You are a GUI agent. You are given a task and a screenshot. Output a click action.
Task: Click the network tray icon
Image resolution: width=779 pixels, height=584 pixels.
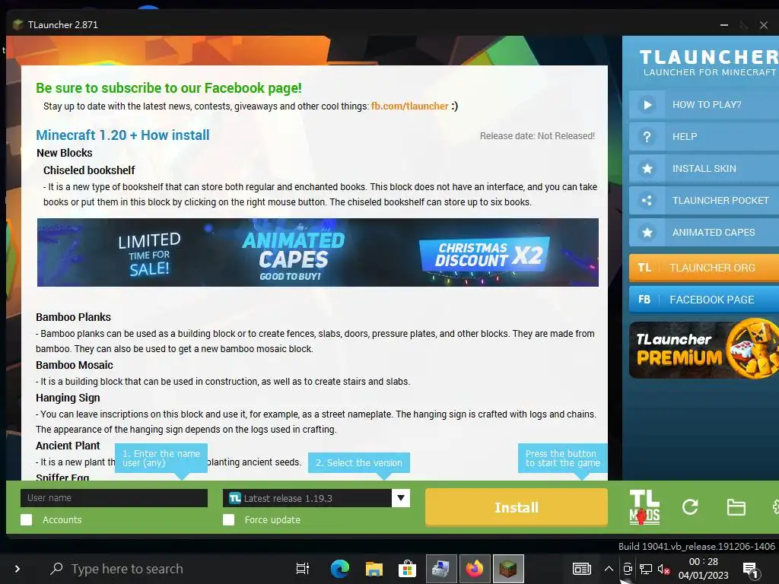click(645, 569)
